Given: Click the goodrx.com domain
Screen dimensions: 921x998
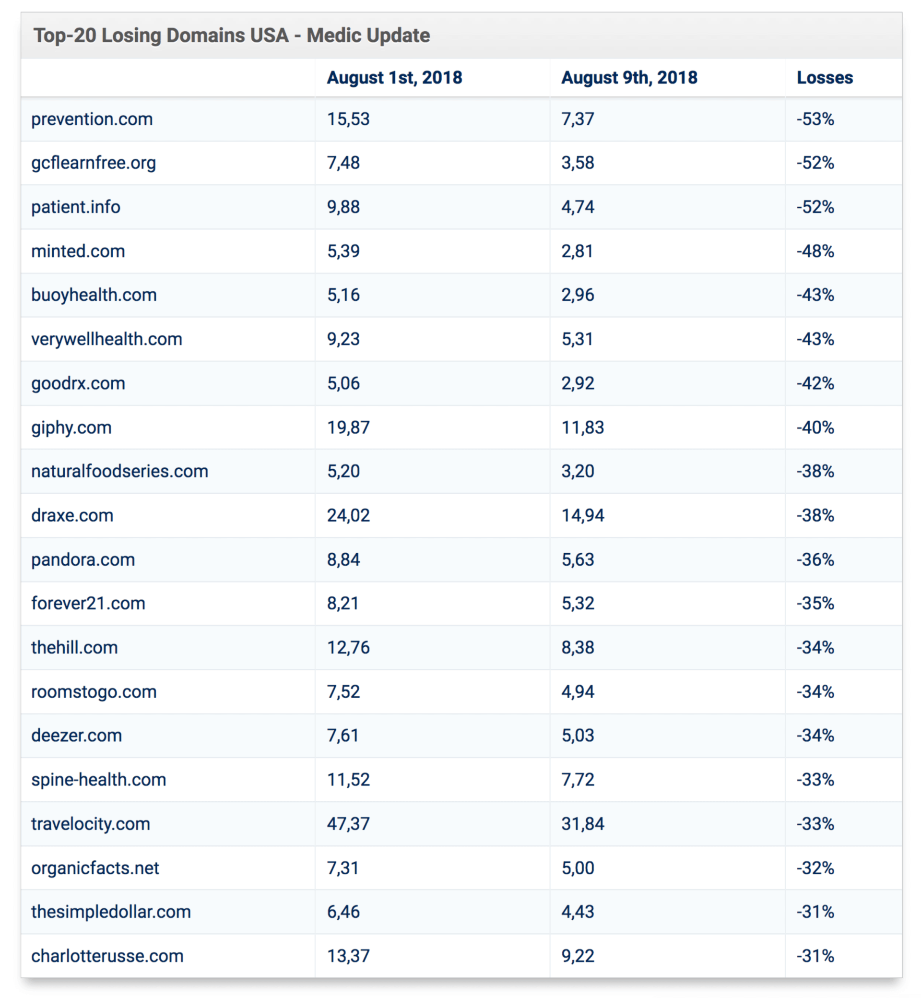Looking at the screenshot, I should pos(78,383).
